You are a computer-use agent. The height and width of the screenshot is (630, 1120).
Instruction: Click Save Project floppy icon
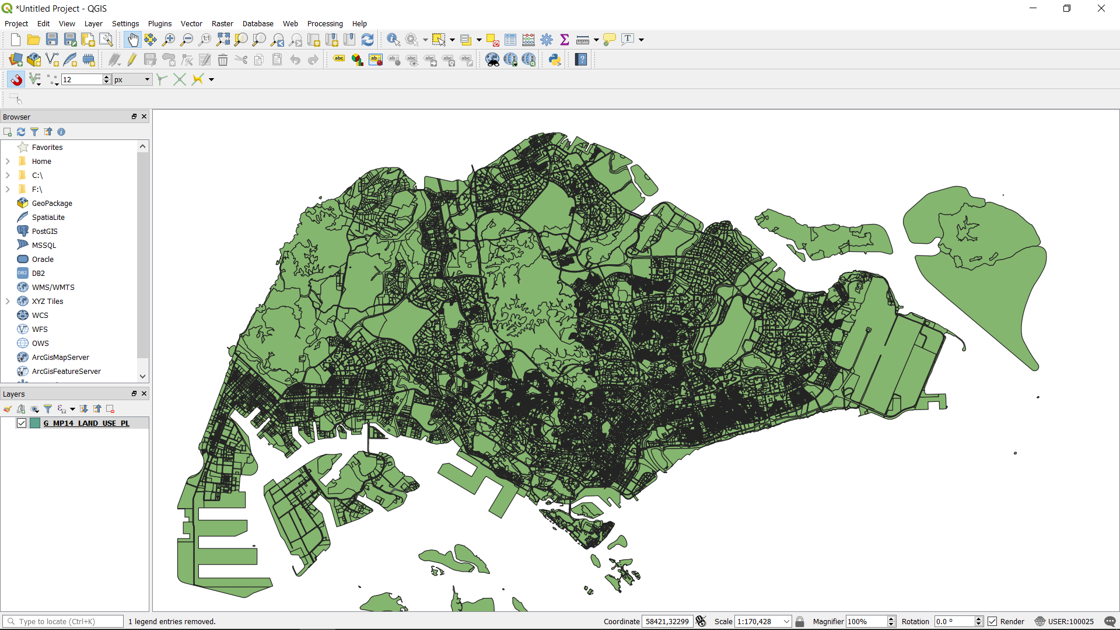[x=52, y=40]
